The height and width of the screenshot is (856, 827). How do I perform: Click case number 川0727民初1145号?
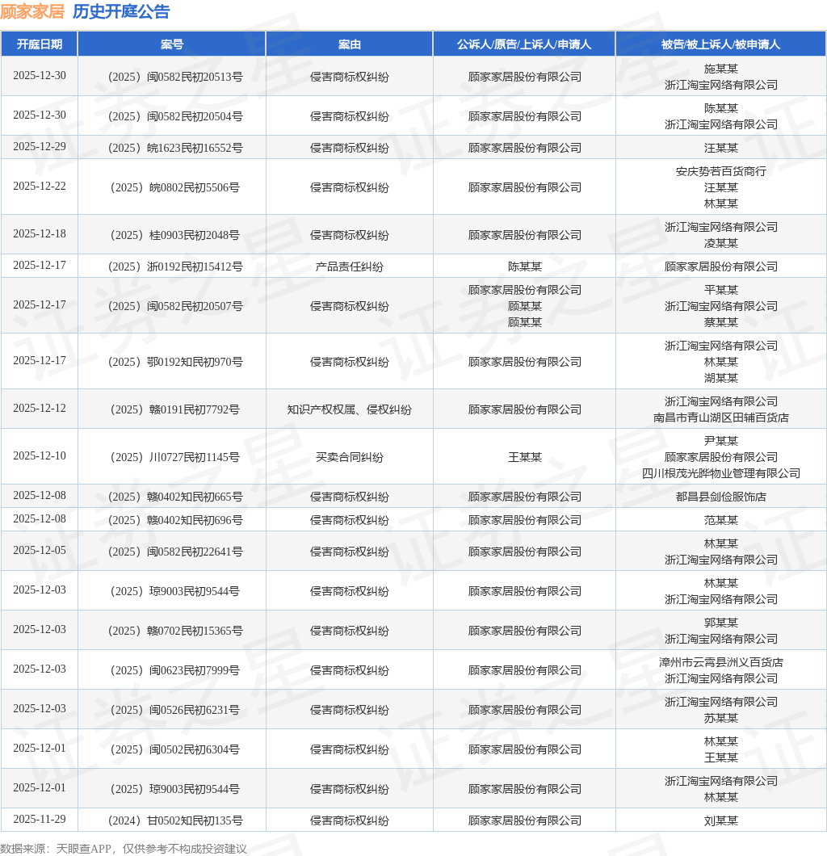(x=175, y=457)
